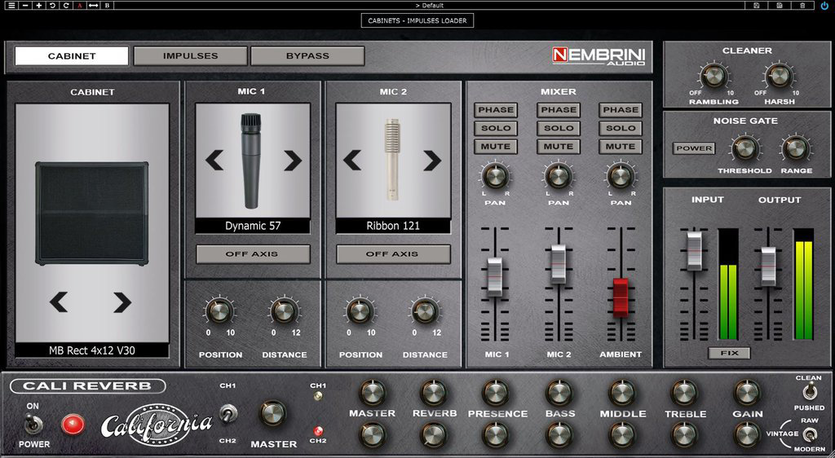Select the next cabinet with right arrow

coord(122,302)
